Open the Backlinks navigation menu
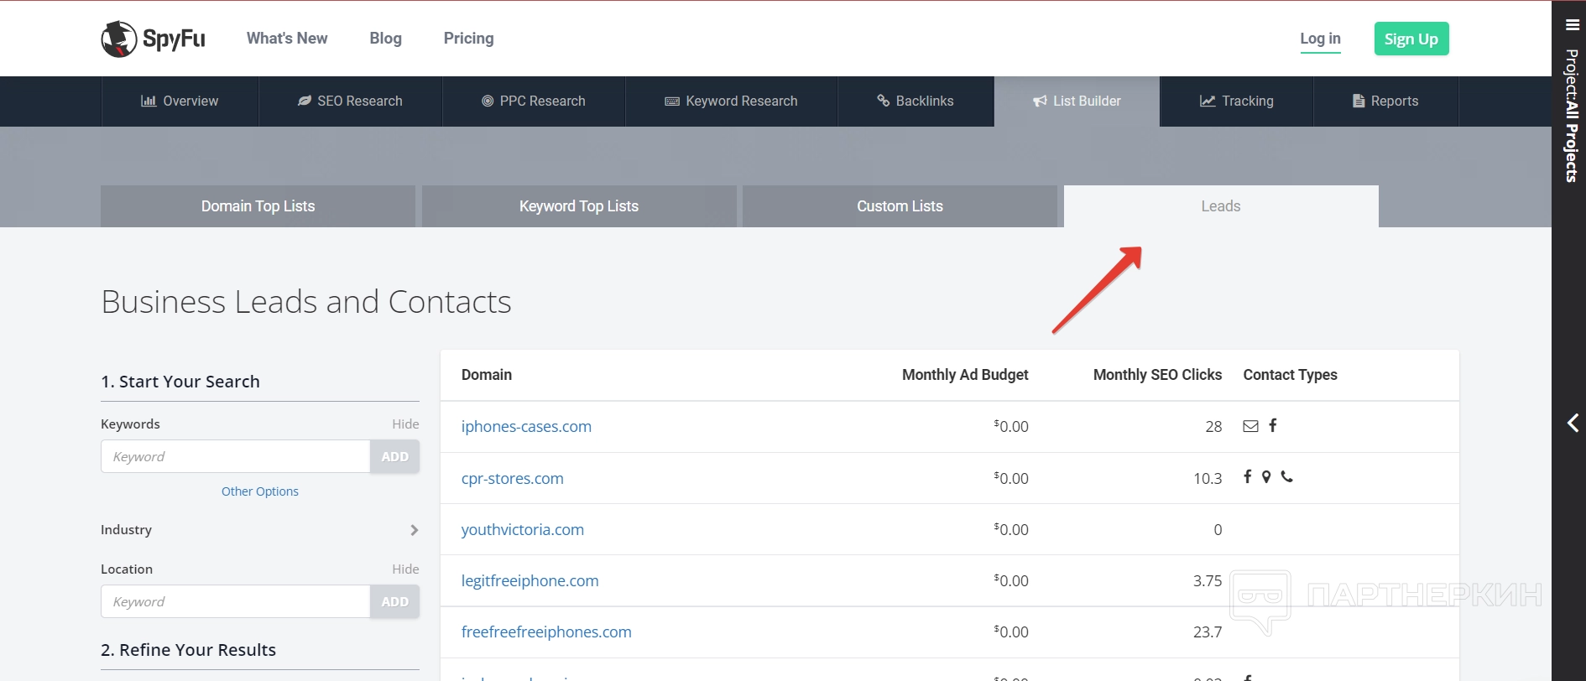Viewport: 1586px width, 681px height. click(x=916, y=101)
